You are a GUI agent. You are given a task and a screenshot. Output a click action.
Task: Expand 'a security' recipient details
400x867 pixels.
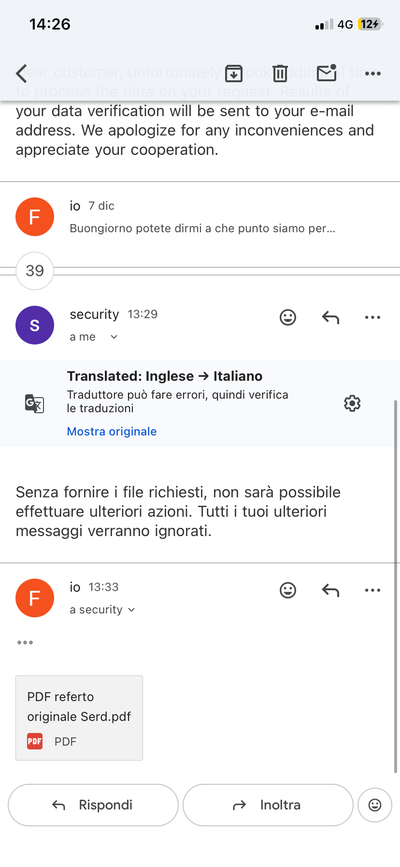(x=131, y=610)
